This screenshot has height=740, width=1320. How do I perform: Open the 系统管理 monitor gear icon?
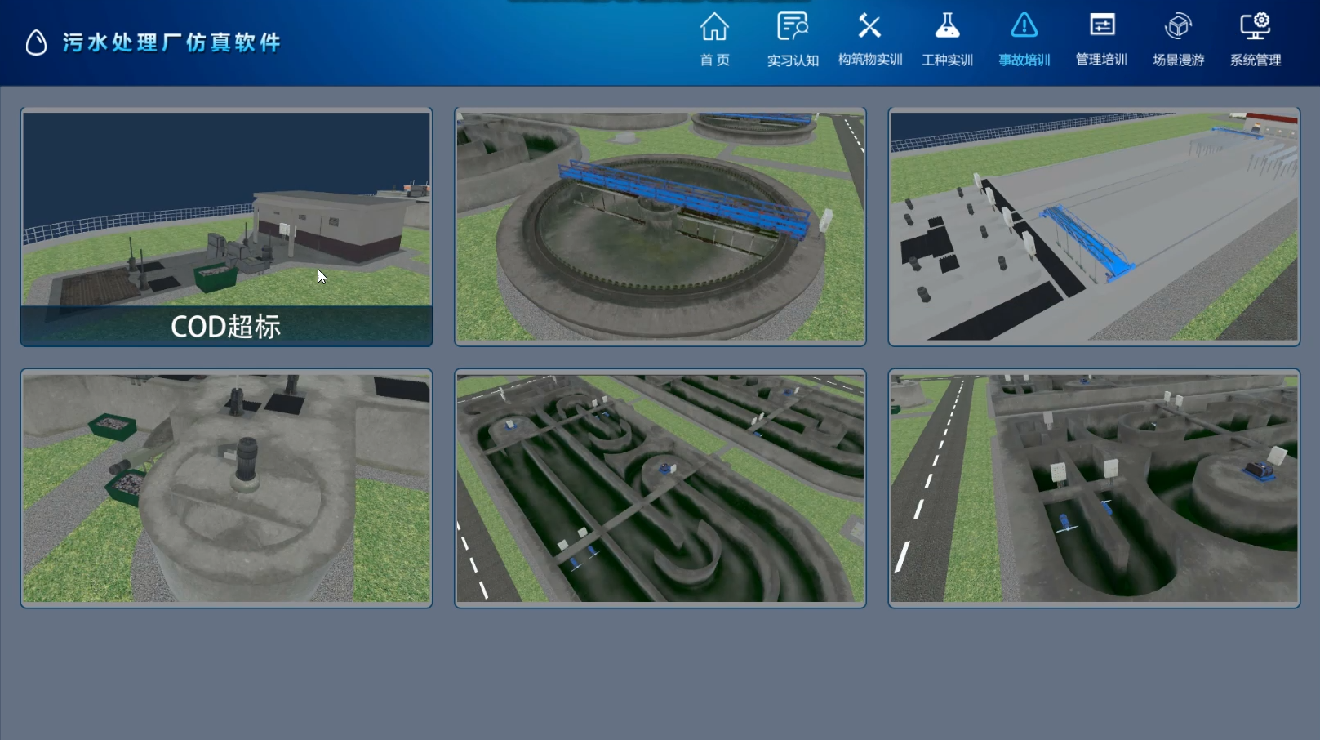1256,27
